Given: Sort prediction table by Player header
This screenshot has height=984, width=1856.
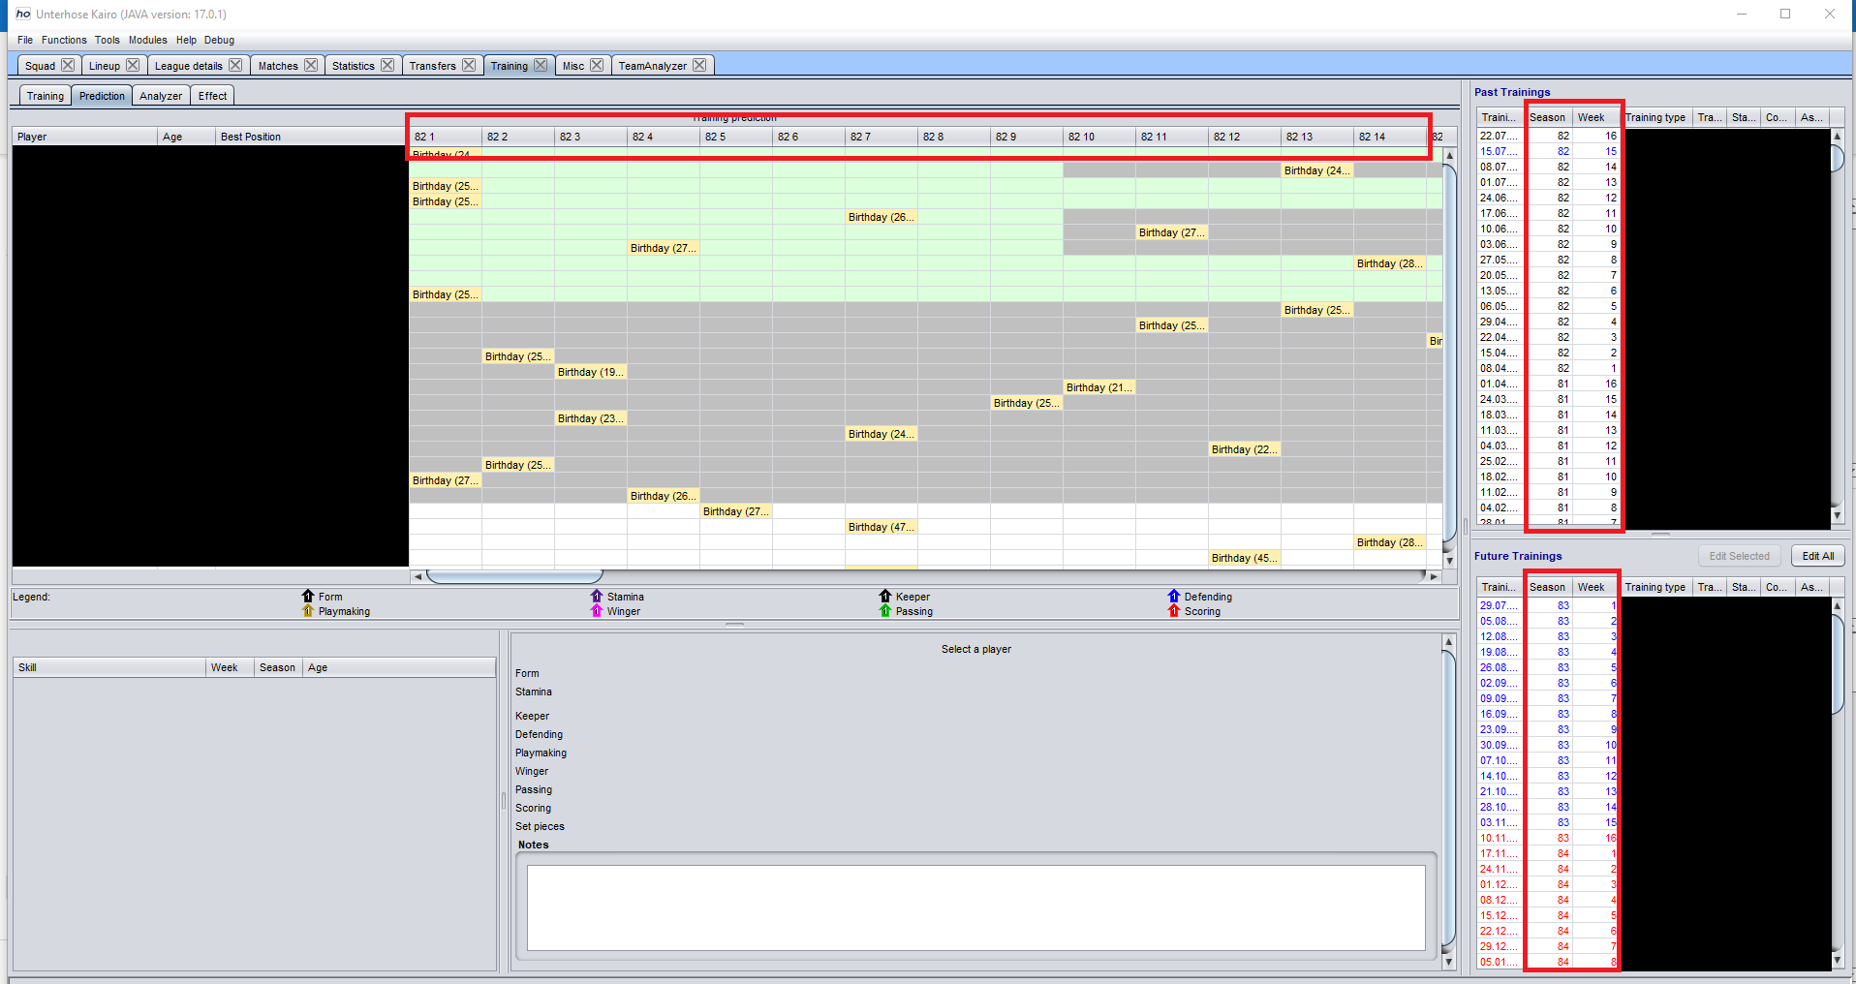Looking at the screenshot, I should pyautogui.click(x=85, y=137).
